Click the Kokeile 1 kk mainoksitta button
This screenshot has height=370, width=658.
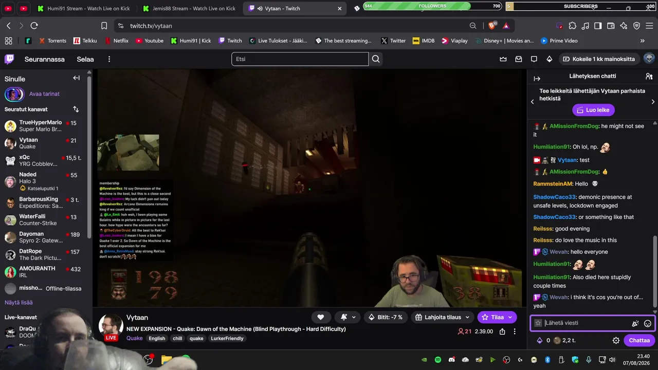tap(599, 59)
